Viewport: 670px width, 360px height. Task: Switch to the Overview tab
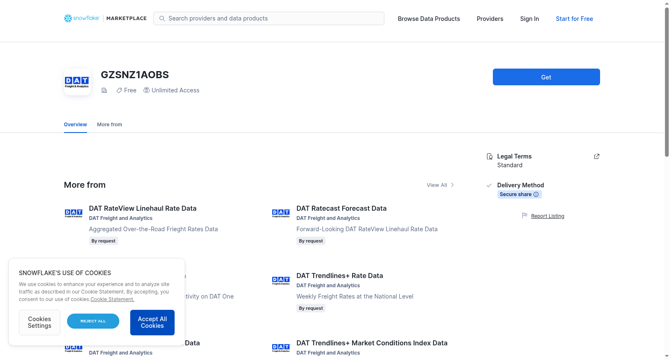coord(75,125)
